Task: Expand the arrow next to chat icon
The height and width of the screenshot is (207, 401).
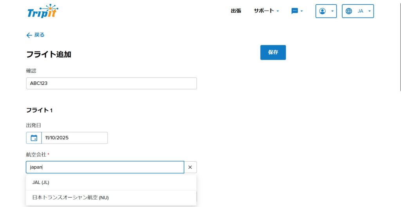Action: (302, 11)
